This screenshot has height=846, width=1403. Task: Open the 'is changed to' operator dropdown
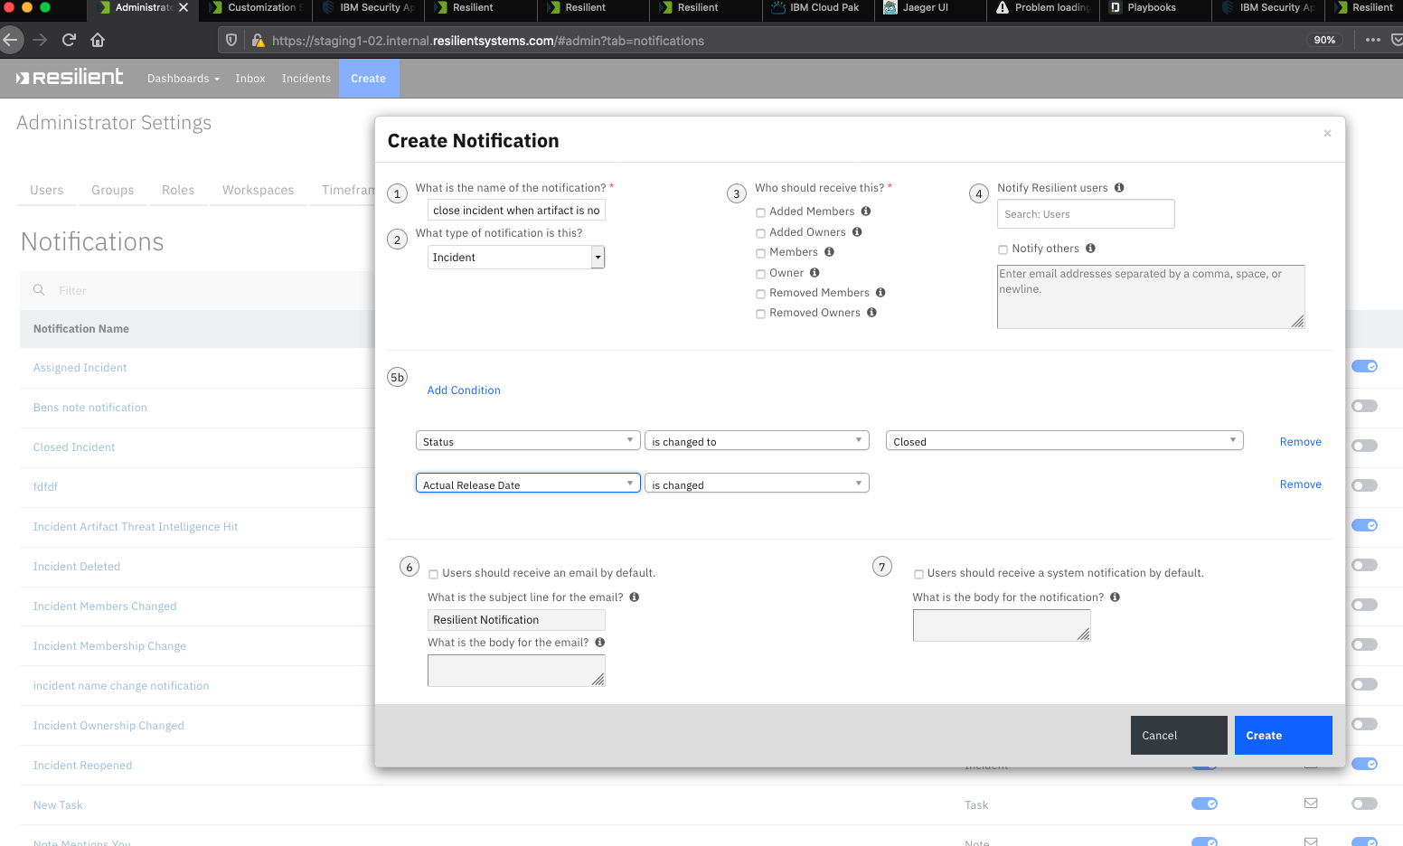[757, 441]
